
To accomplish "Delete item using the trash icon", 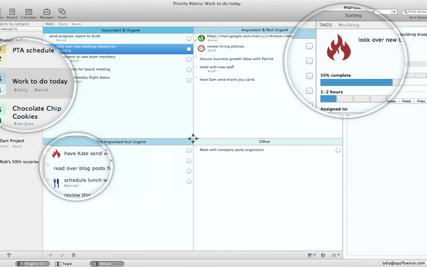I will tap(74, 255).
